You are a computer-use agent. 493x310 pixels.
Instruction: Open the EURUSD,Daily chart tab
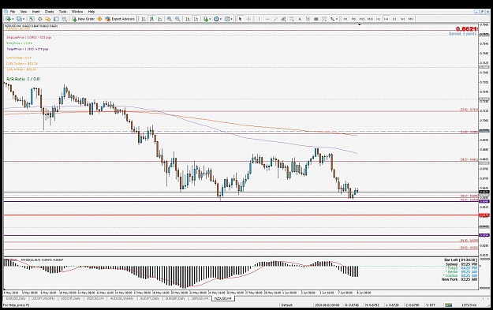[17, 298]
